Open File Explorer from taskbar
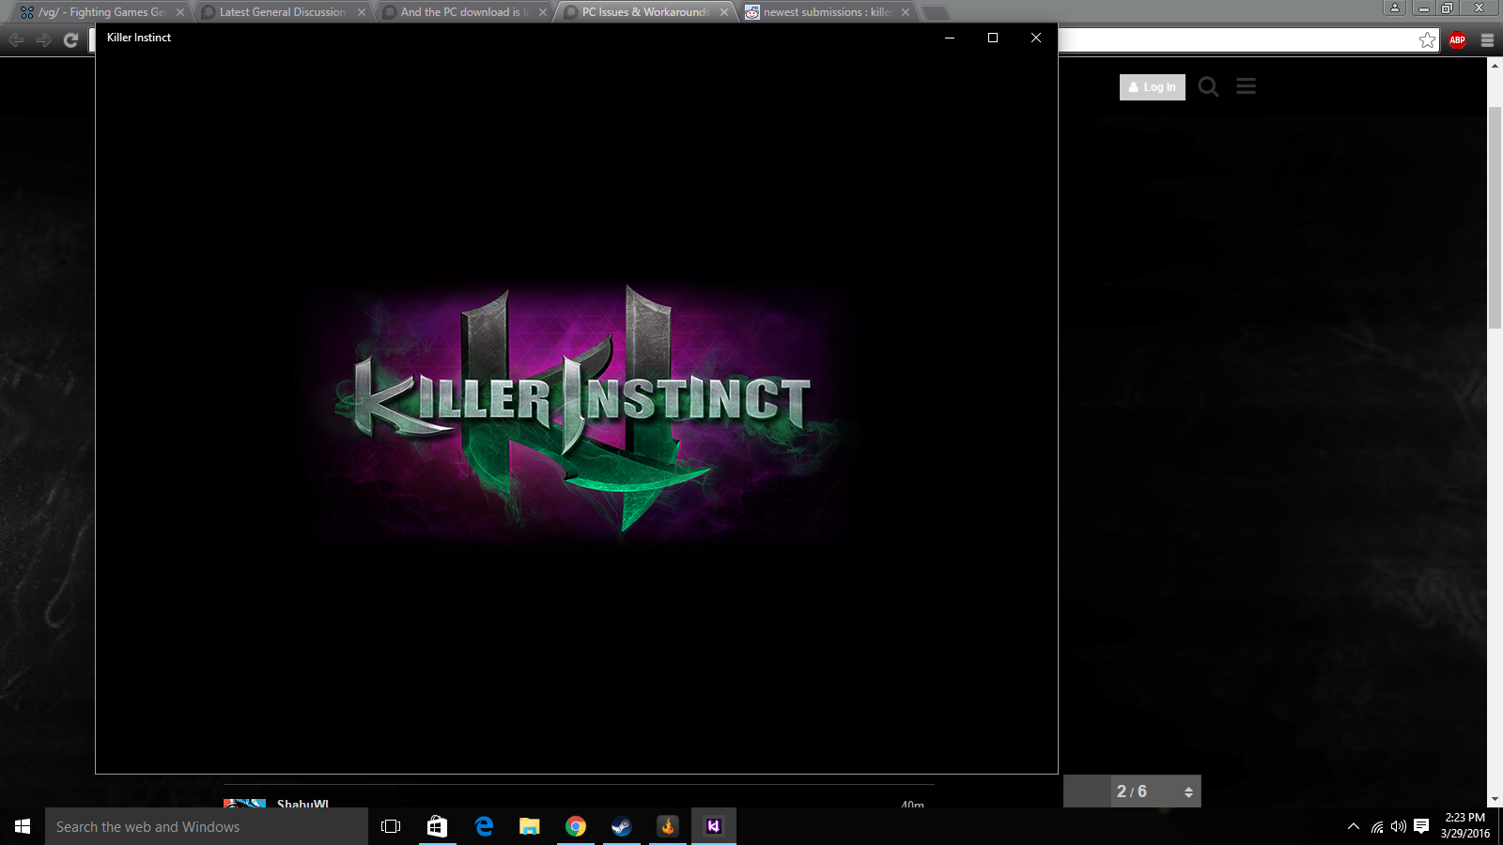The height and width of the screenshot is (845, 1503). point(530,826)
